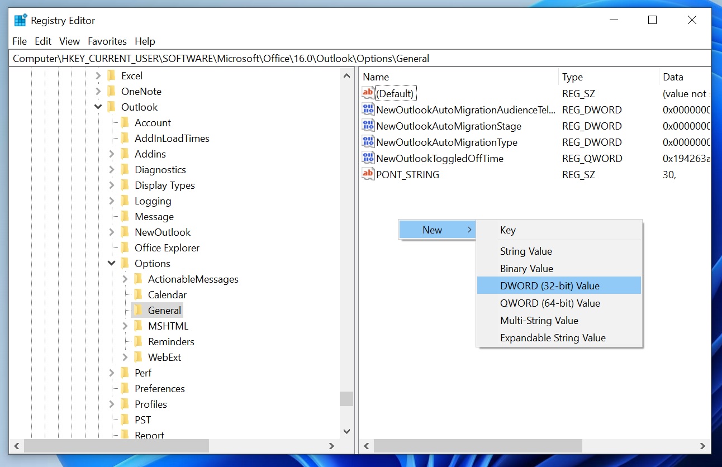Select the NewOutlookToggledOffTime value name
Image resolution: width=722 pixels, height=467 pixels.
[x=440, y=159]
